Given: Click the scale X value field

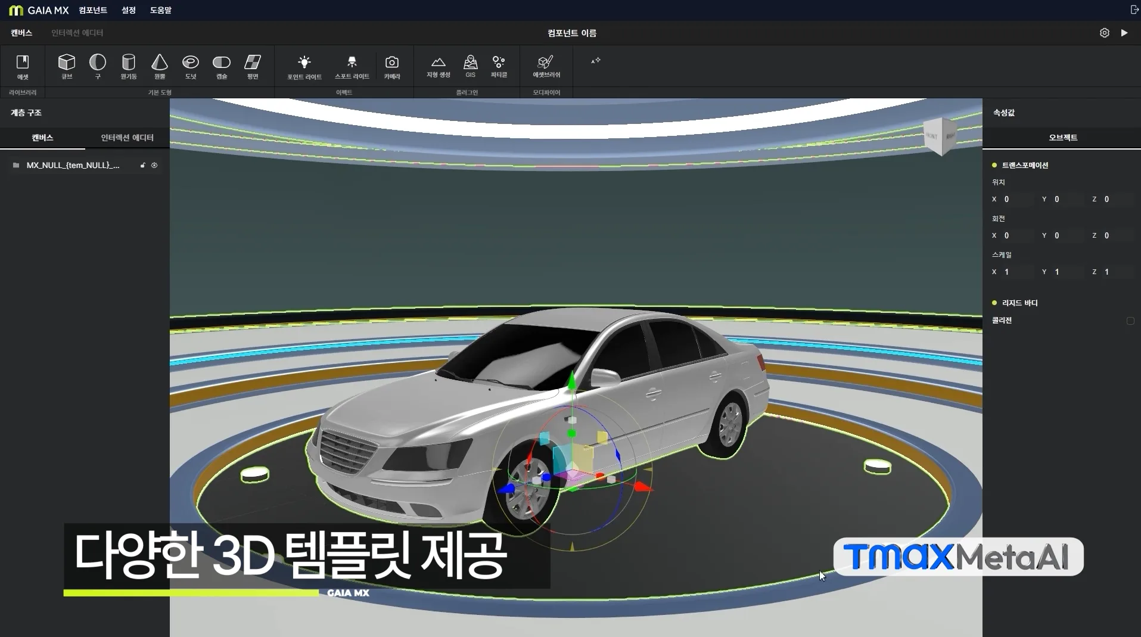Looking at the screenshot, I should (x=1018, y=272).
